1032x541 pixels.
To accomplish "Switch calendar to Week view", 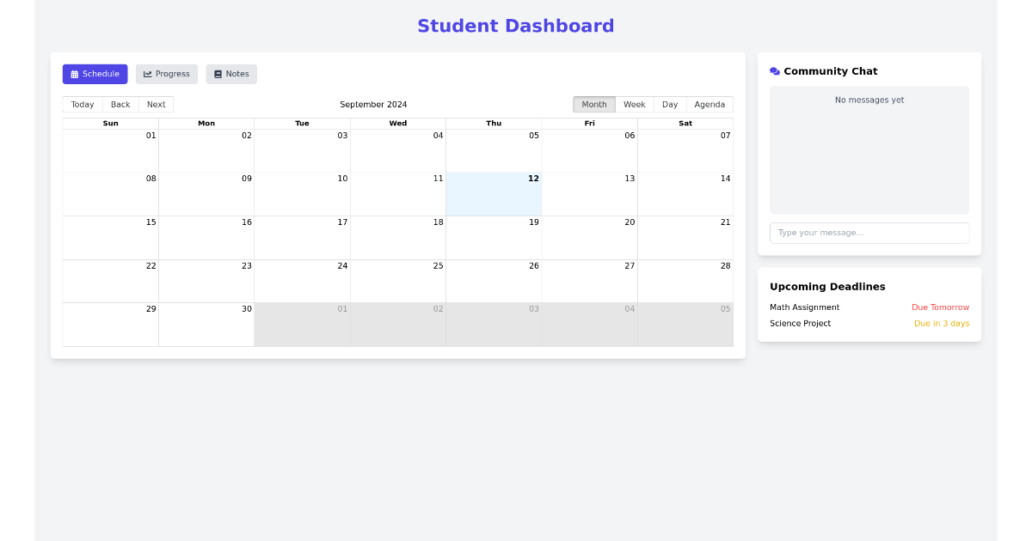I will click(635, 105).
